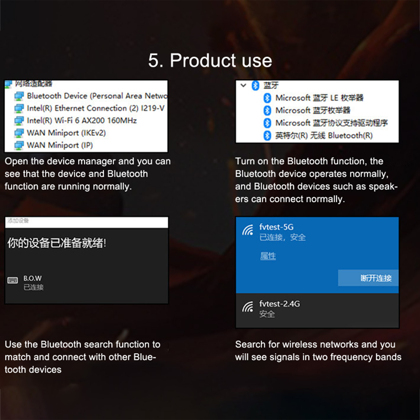Click Bluetooth icon beside 英特尔(R) 无线 Bluetooth(R)

coord(267,136)
